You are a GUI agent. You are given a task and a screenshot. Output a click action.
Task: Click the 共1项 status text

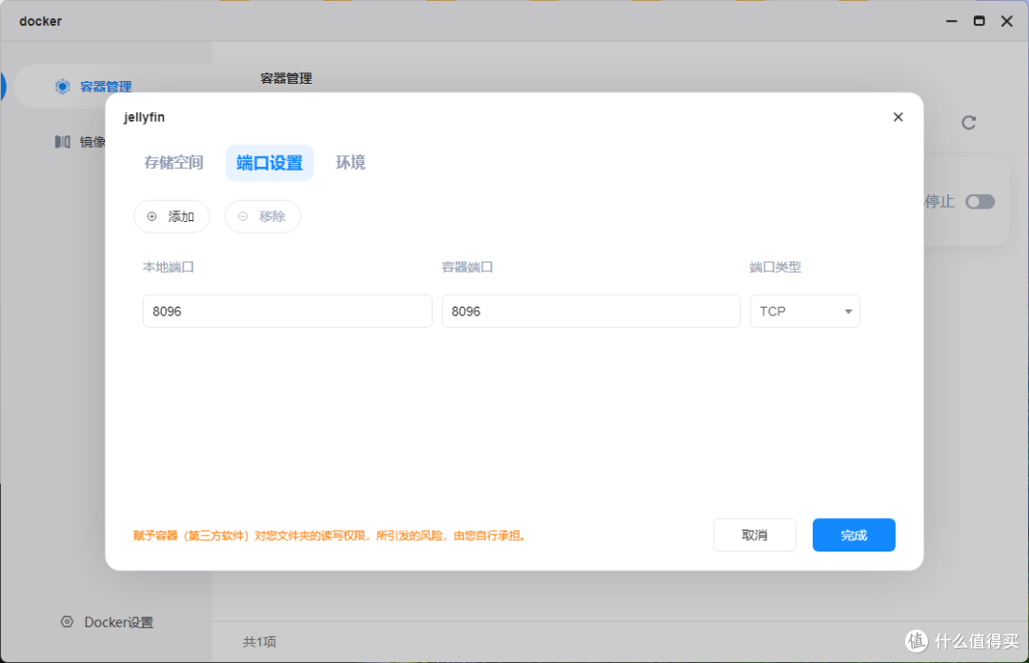pos(259,642)
